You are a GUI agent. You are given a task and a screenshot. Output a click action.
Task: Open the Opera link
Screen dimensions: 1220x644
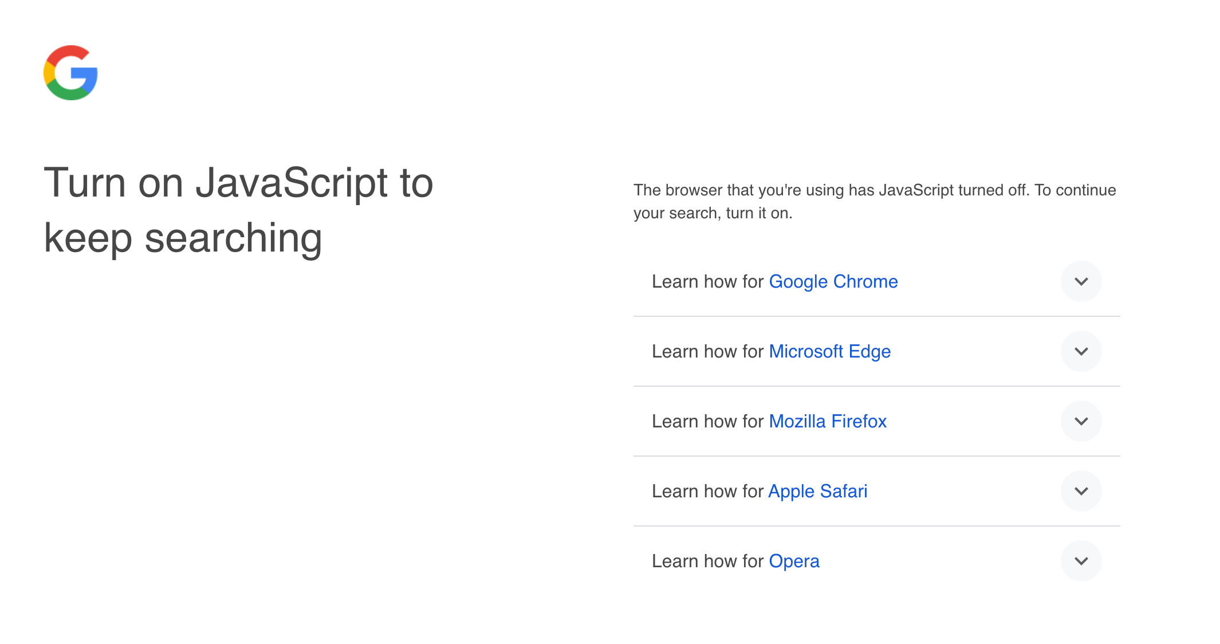pyautogui.click(x=794, y=561)
